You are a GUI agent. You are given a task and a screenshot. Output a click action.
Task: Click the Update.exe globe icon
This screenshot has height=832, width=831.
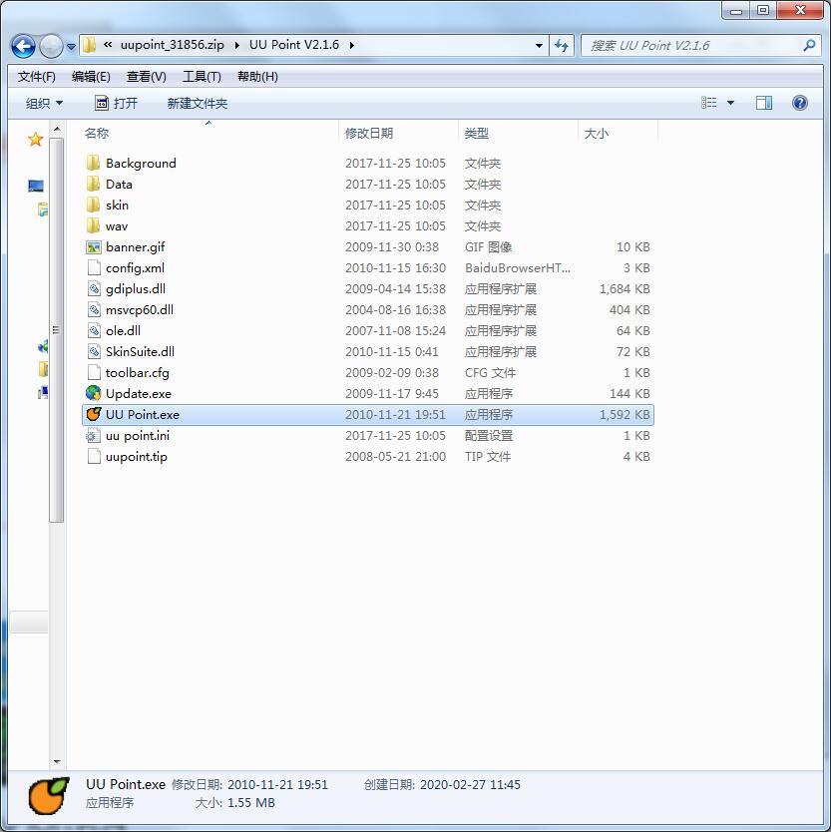[x=94, y=393]
